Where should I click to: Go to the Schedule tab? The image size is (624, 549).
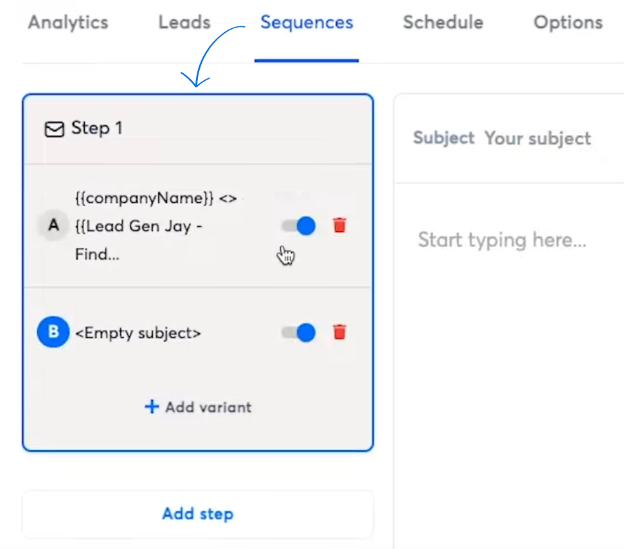pyautogui.click(x=443, y=22)
